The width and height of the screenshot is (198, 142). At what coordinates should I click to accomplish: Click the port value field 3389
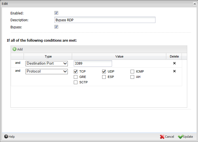[x=93, y=63]
